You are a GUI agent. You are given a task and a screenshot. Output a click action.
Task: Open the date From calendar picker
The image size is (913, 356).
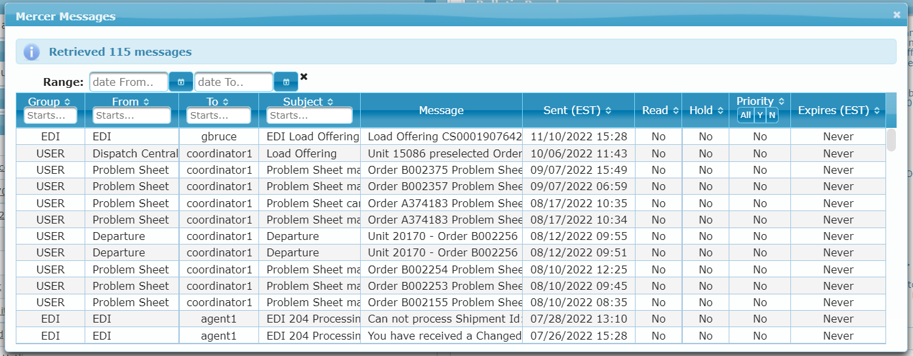point(181,82)
